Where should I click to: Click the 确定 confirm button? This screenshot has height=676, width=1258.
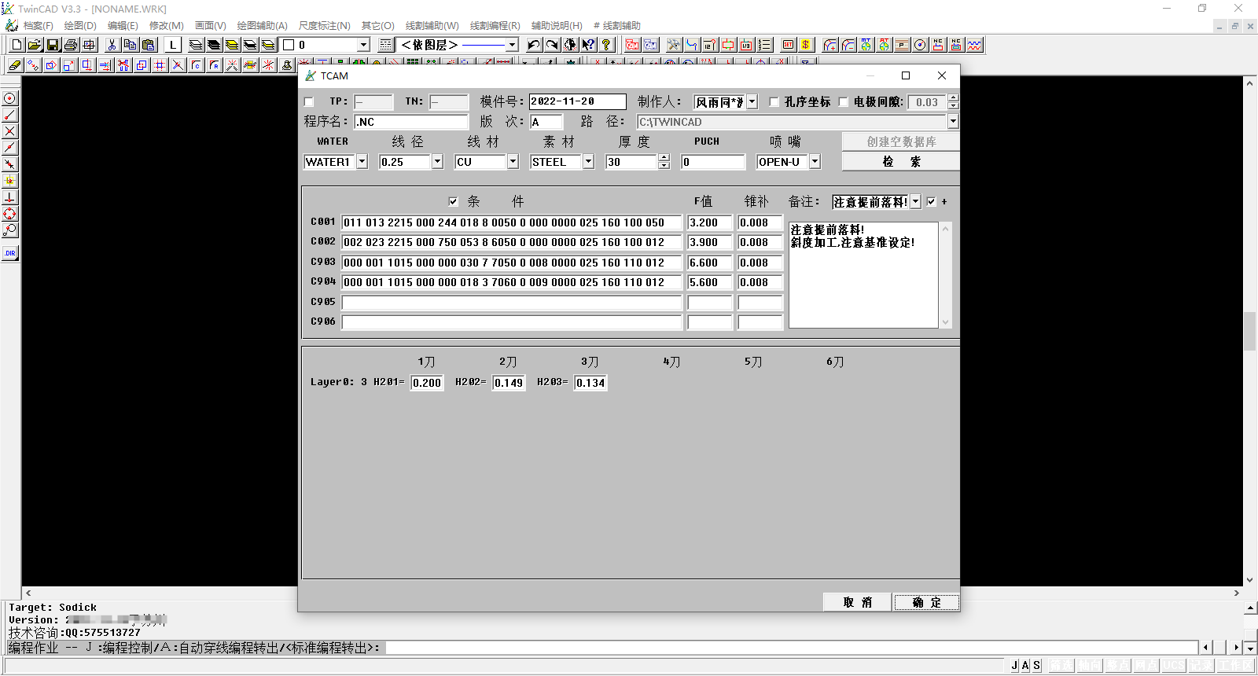[927, 602]
